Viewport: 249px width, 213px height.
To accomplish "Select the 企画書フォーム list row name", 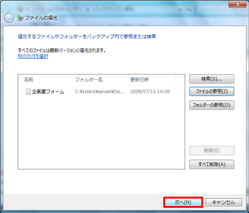I will point(48,92).
